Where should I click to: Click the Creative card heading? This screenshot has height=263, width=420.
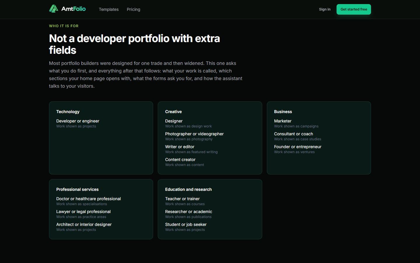pos(174,112)
